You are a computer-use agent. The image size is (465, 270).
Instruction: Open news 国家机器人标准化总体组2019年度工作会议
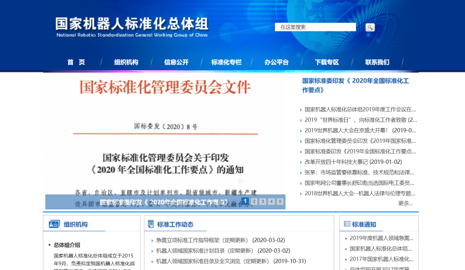(x=360, y=110)
